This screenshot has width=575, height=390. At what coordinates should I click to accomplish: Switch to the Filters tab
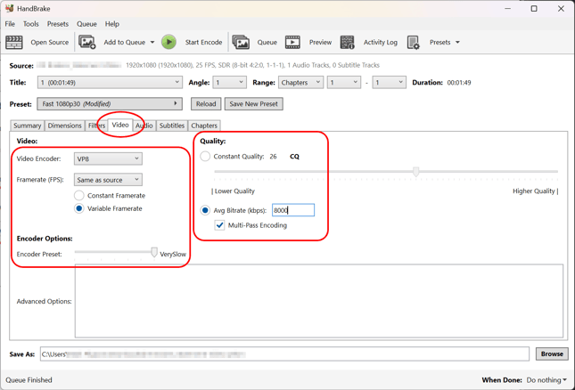point(96,126)
